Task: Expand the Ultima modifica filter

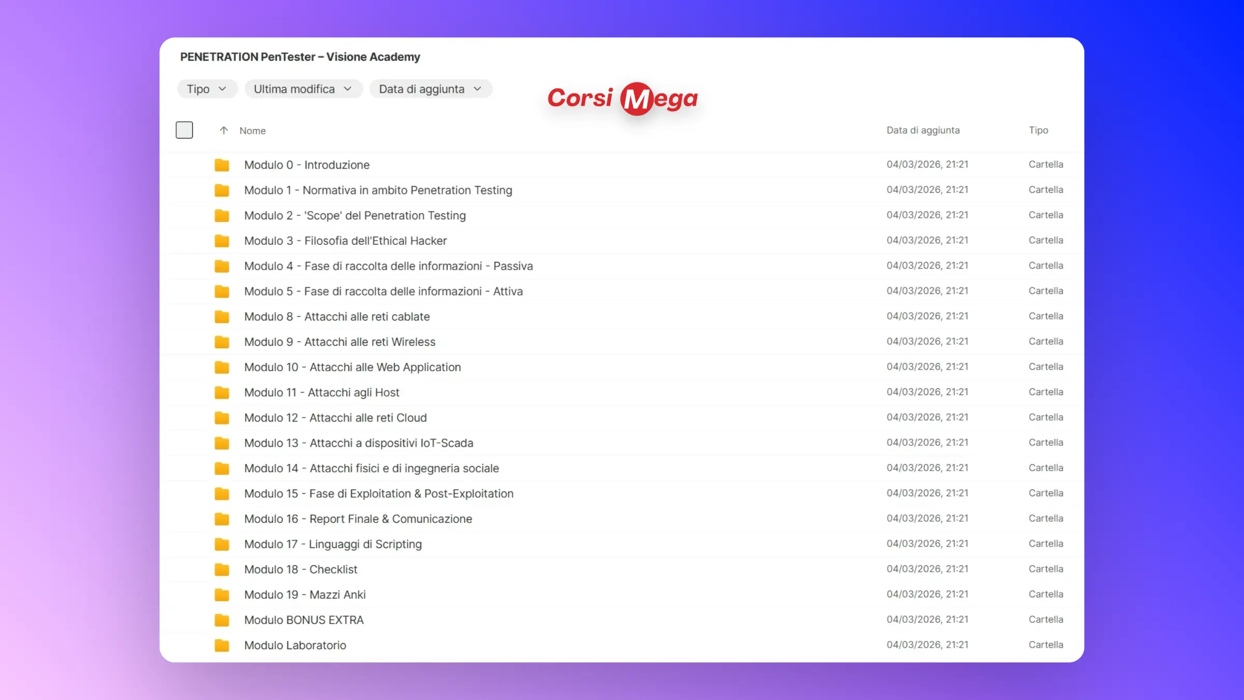Action: click(303, 89)
